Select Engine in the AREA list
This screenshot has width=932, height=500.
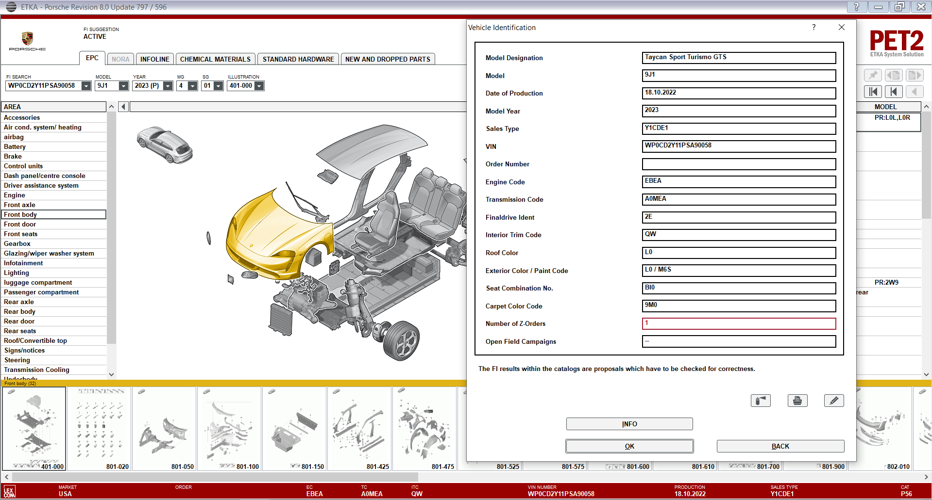tap(53, 195)
